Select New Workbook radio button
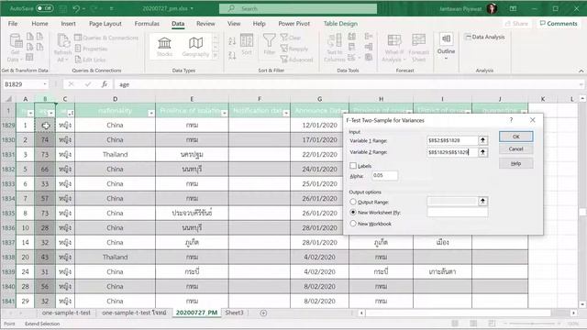Viewport: 587px width, 330px height. [x=352, y=224]
